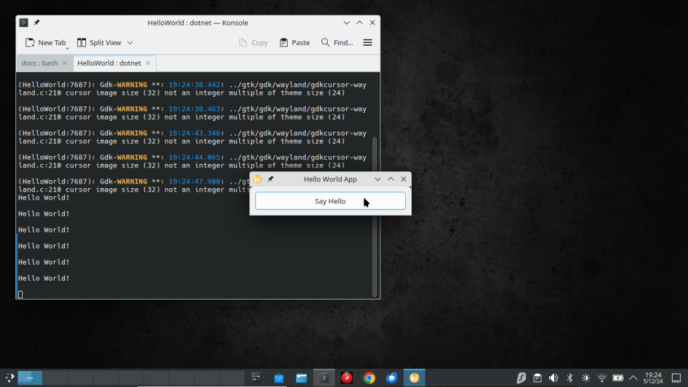Launch Google Chrome from the taskbar
This screenshot has height=387, width=688.
(x=370, y=378)
